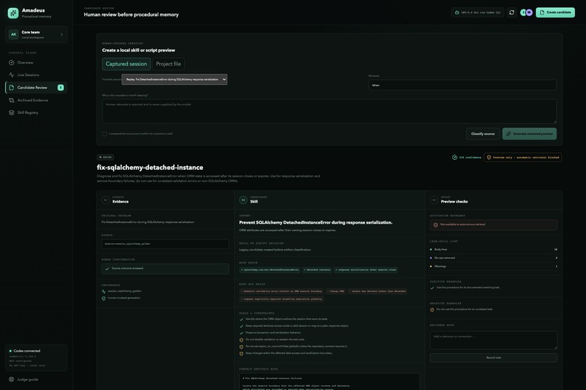Click the 01 Evidence step circle
The image size is (586, 390).
(x=105, y=200)
